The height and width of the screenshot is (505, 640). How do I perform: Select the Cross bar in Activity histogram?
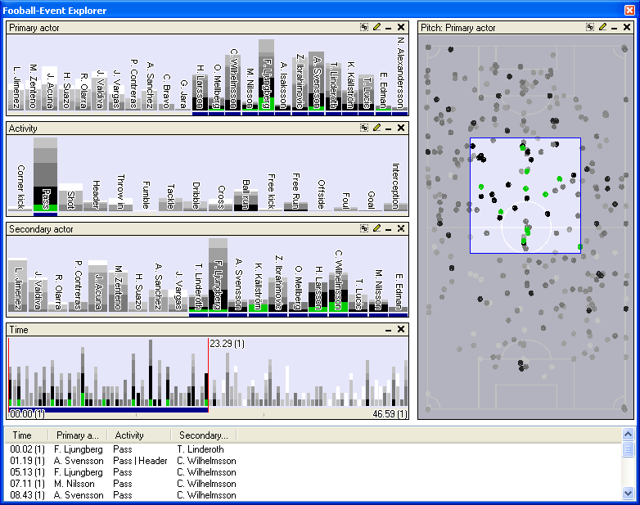click(x=221, y=205)
